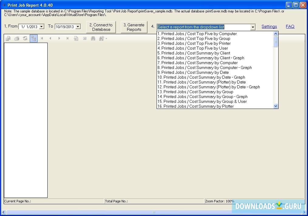Viewport: 308px width, 216px height.
Task: Click the Print Report printer icon
Action: click(17, 38)
